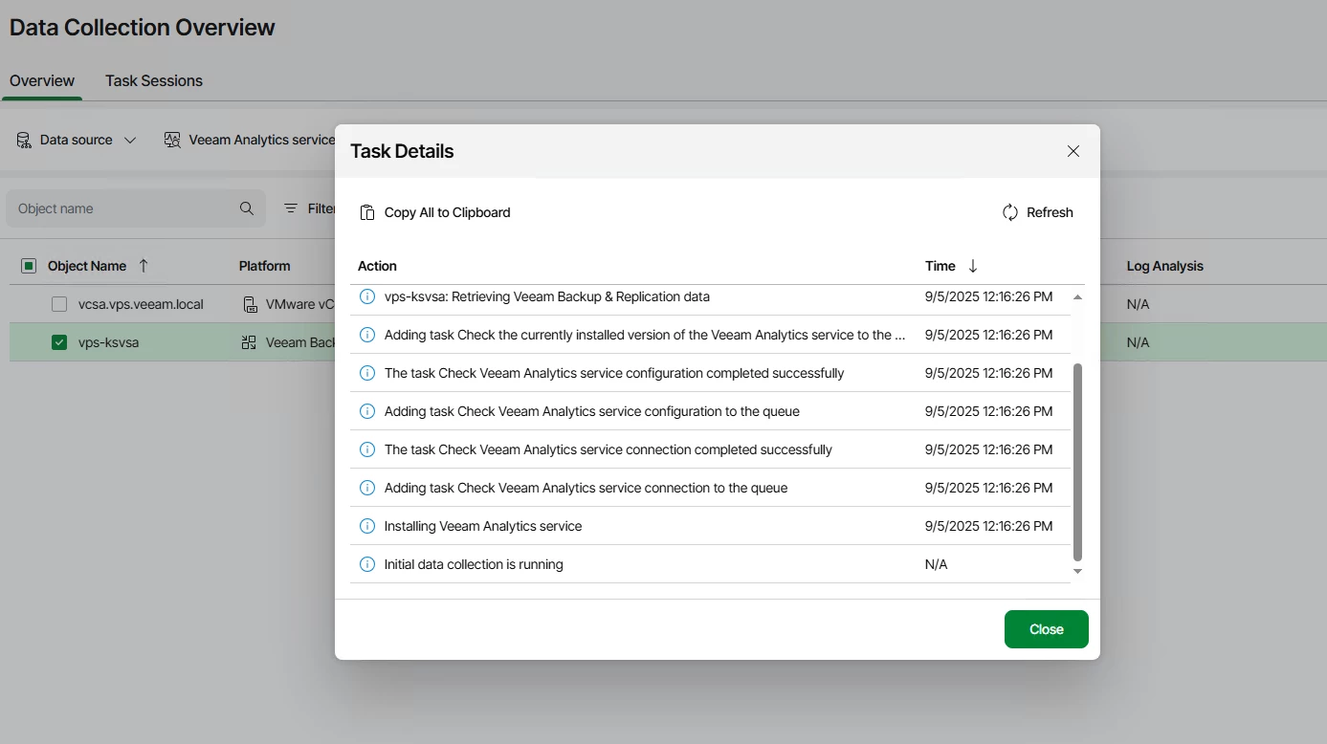Click 'vps-ksvsa: Retrieving Veeam Backup & Replication data' text
Screen dimensions: 1327x744
[547, 296]
